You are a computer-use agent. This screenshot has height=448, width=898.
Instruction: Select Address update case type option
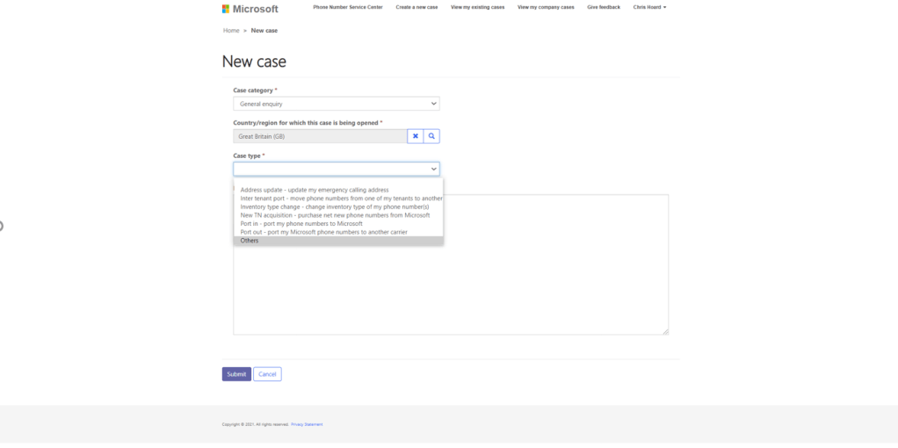click(314, 190)
